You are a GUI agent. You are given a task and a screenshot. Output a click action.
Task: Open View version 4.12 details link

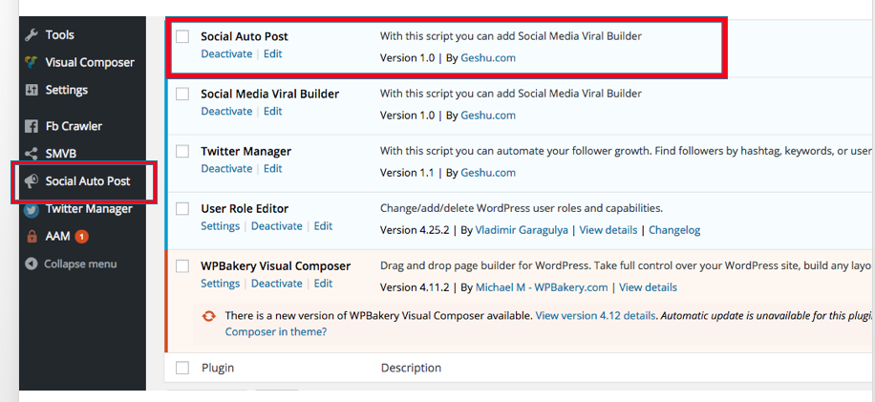click(595, 315)
